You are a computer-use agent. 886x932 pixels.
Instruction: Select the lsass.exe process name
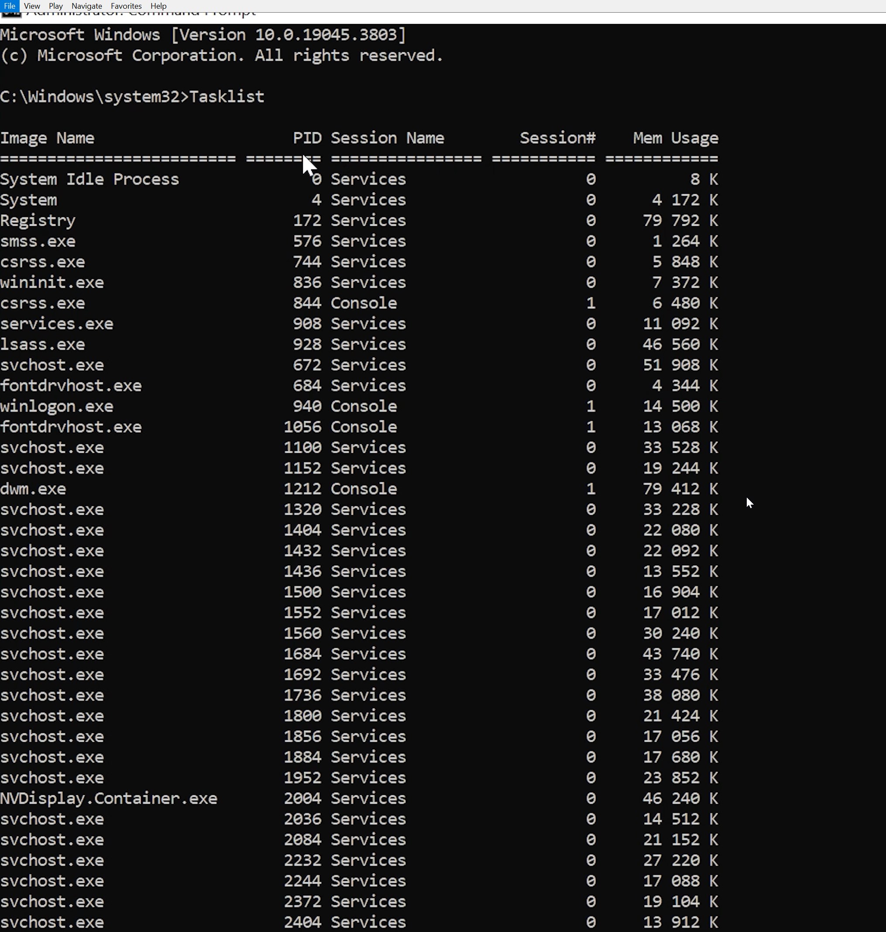[x=42, y=344]
